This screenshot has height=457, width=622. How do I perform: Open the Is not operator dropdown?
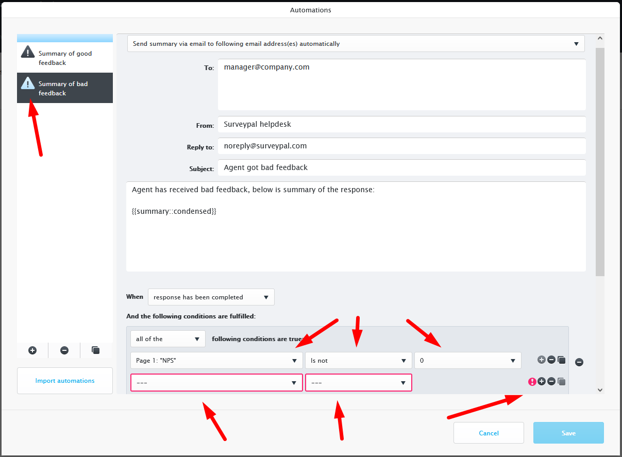coord(359,361)
